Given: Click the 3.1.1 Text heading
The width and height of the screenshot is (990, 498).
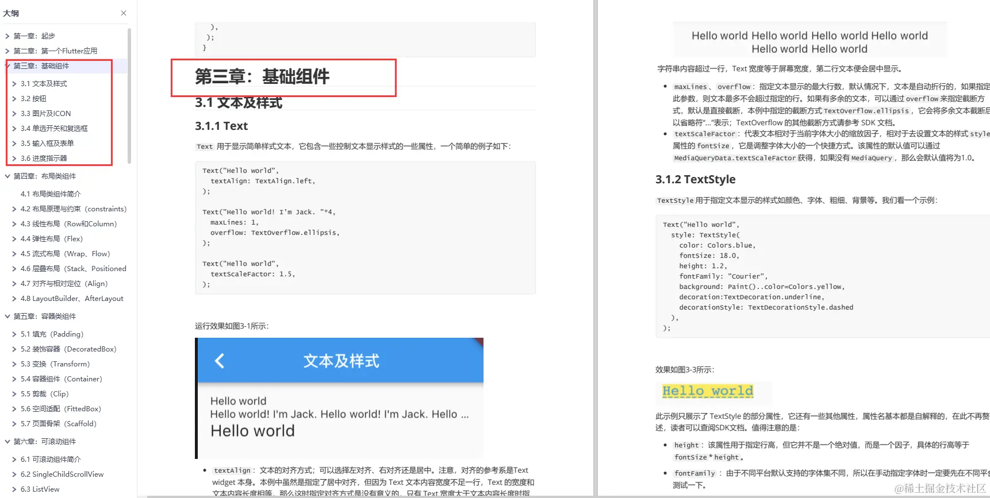Looking at the screenshot, I should tap(221, 126).
